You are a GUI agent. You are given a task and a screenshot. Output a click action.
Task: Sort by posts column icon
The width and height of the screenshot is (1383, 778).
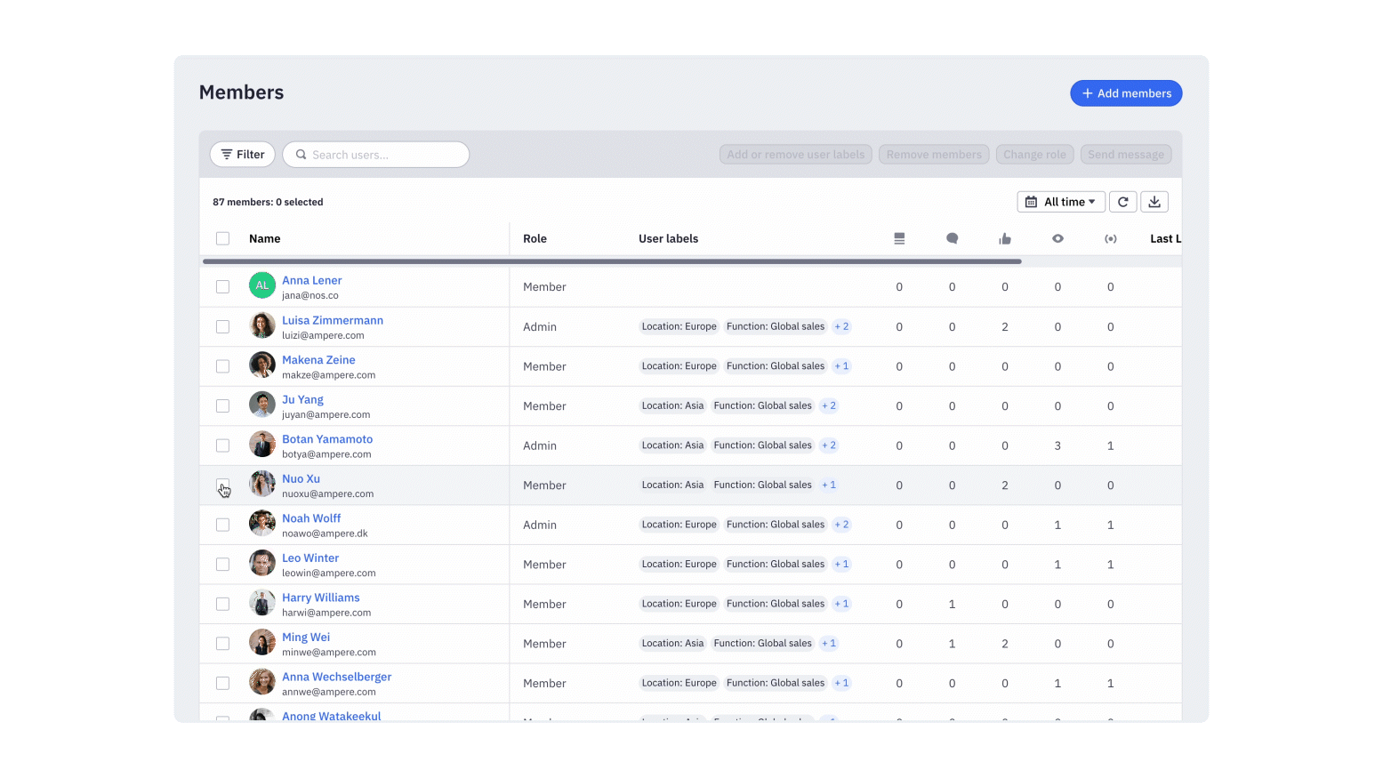899,238
